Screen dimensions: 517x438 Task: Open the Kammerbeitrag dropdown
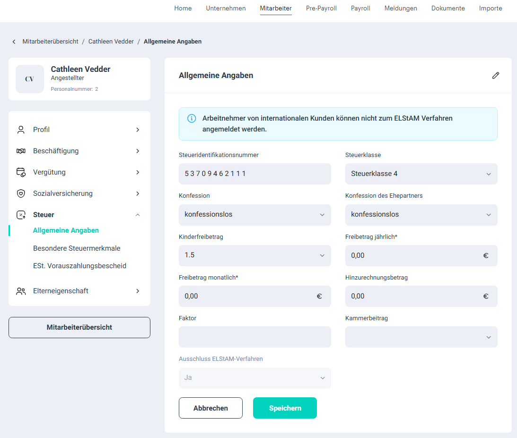coord(421,337)
